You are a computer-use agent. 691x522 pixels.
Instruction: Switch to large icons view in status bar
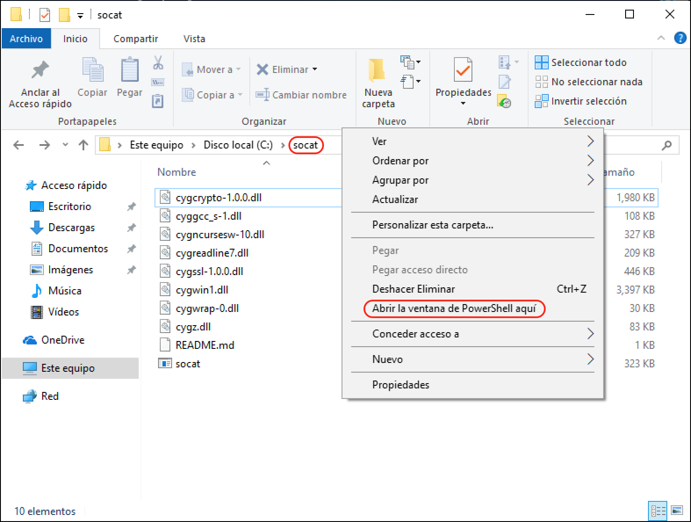[x=677, y=511]
